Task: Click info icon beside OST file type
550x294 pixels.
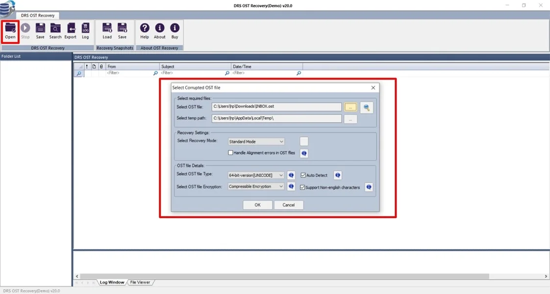Action: 291,175
